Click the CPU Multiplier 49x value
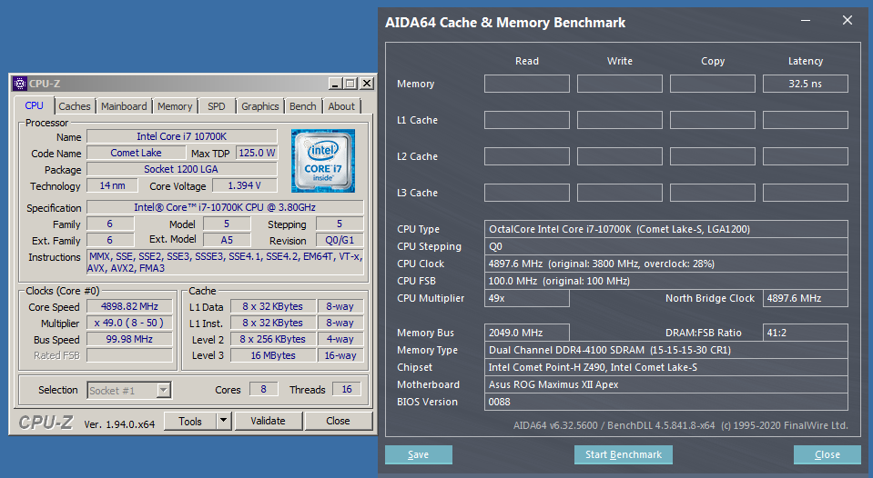Image resolution: width=873 pixels, height=478 pixels. [527, 298]
